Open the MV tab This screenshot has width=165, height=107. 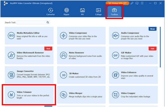click(82, 12)
